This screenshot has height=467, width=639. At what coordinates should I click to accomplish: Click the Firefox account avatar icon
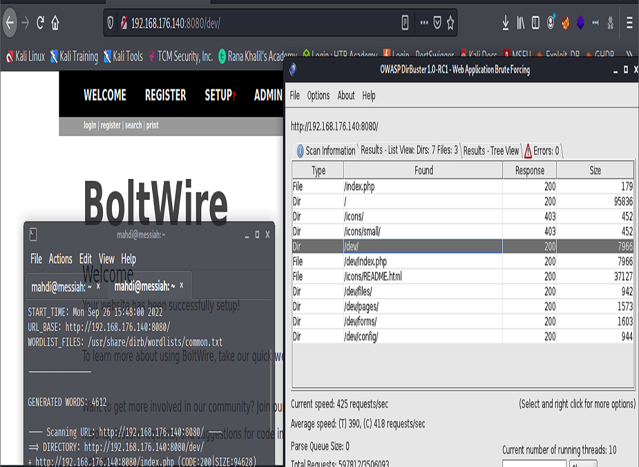coord(551,22)
